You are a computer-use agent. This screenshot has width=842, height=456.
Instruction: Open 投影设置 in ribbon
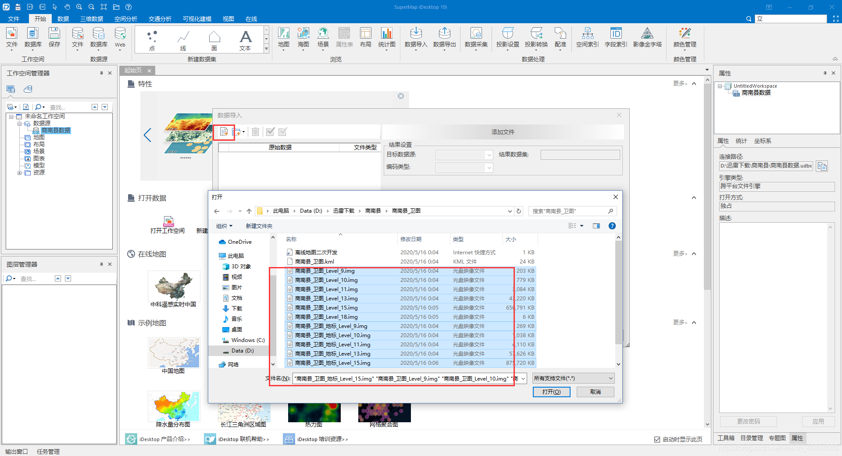pyautogui.click(x=507, y=37)
